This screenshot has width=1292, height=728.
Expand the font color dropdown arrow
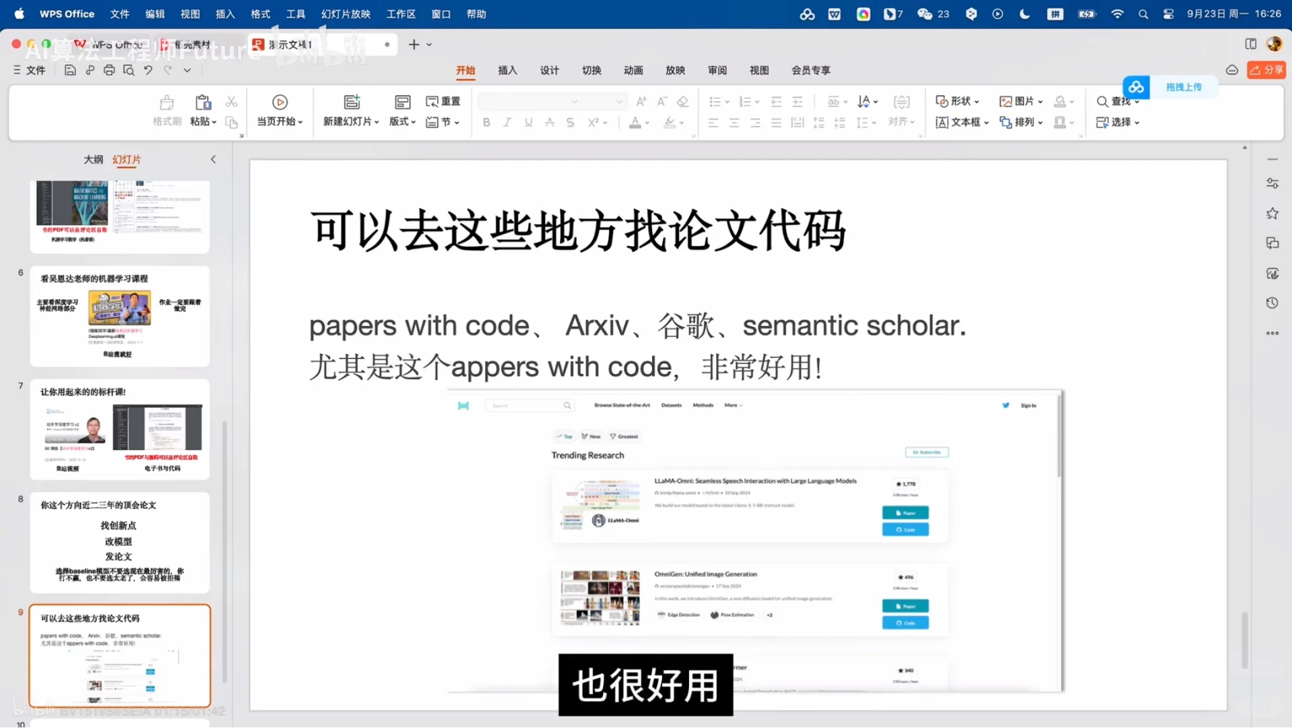(646, 122)
